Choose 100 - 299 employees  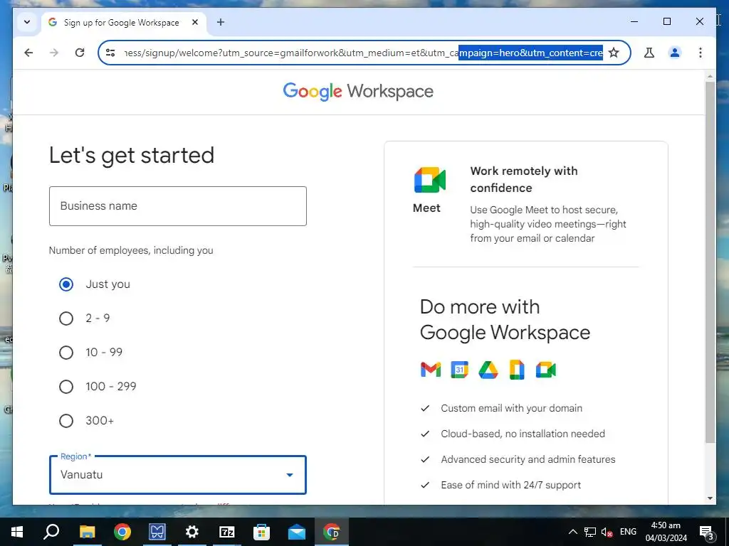(x=66, y=387)
